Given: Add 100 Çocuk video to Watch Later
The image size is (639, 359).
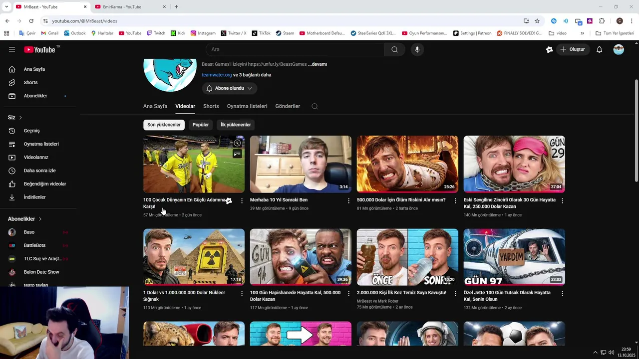Looking at the screenshot, I should [237, 143].
